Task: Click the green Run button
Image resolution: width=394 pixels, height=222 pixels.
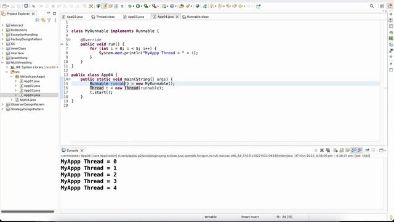Action: click(138, 6)
